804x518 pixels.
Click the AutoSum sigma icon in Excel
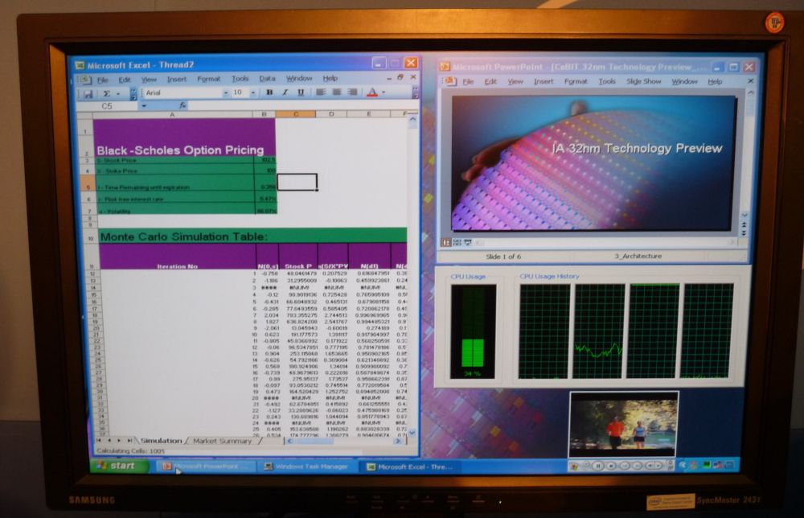pyautogui.click(x=107, y=93)
